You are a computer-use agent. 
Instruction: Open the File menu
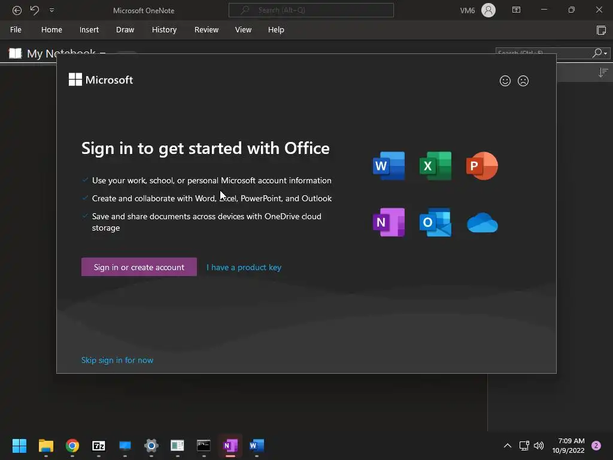pyautogui.click(x=16, y=30)
